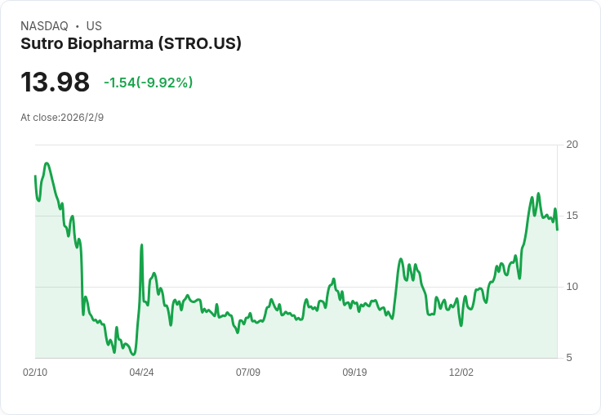Select the 02/10 date on the time axis

point(35,373)
